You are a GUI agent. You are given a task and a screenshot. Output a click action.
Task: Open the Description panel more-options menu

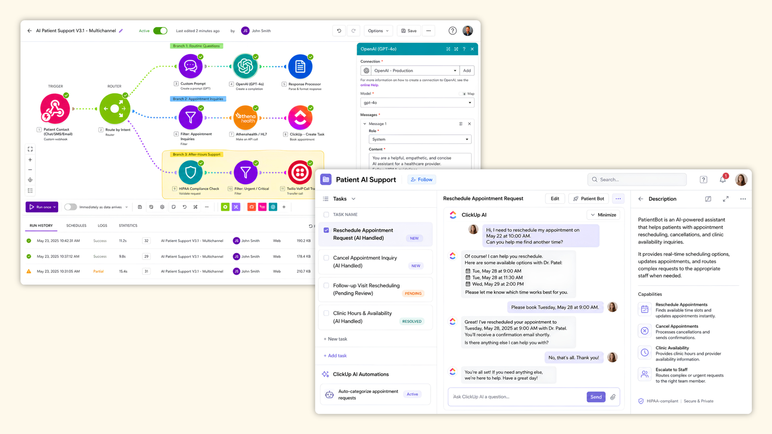click(x=743, y=199)
